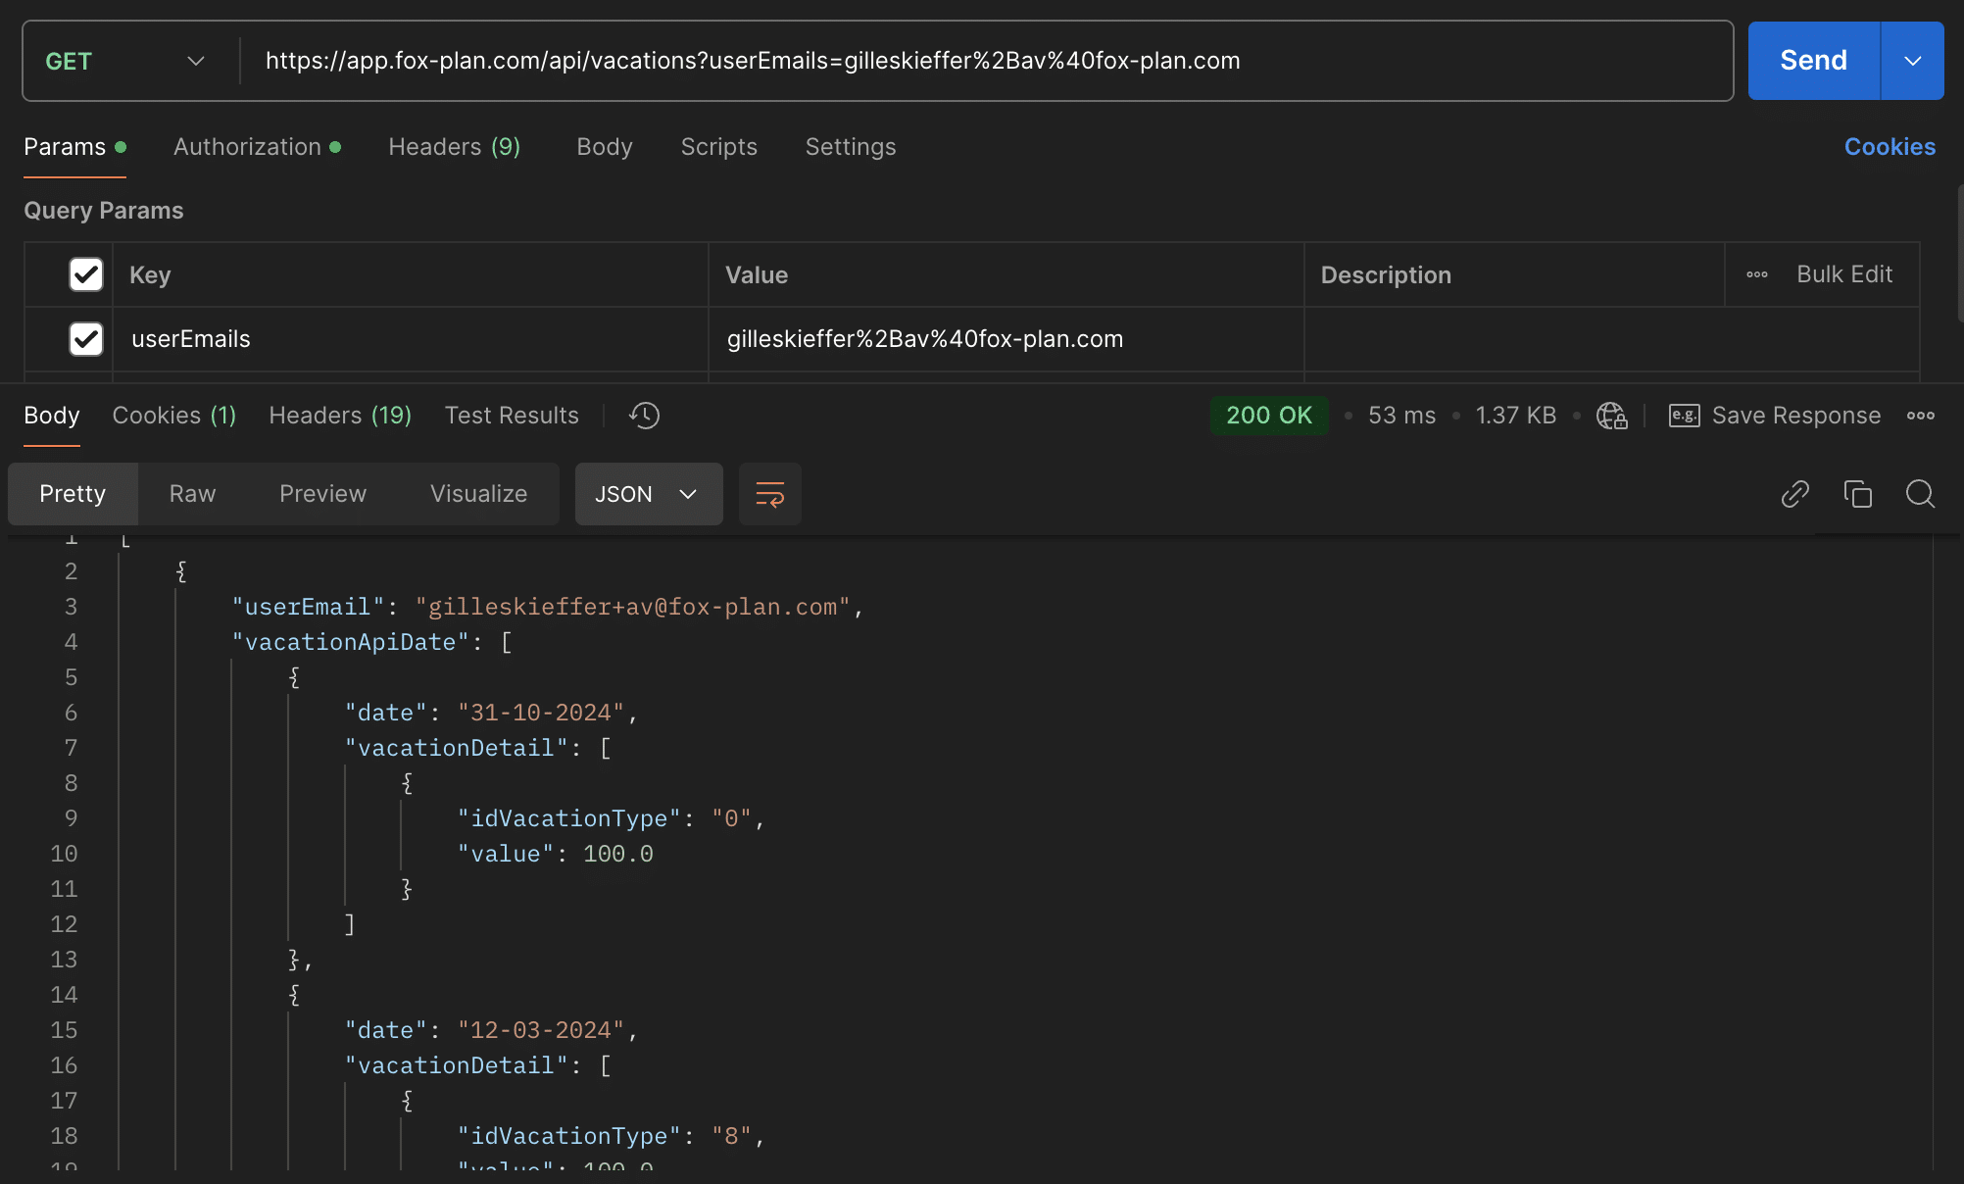The height and width of the screenshot is (1184, 1964).
Task: Open the column options ellipsis beside Bulk Edit
Action: pos(1757,274)
